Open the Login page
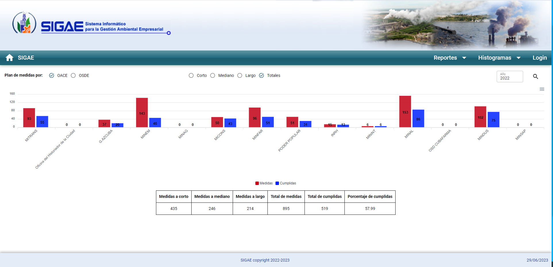Viewport: 553px width, 267px height. (539, 58)
